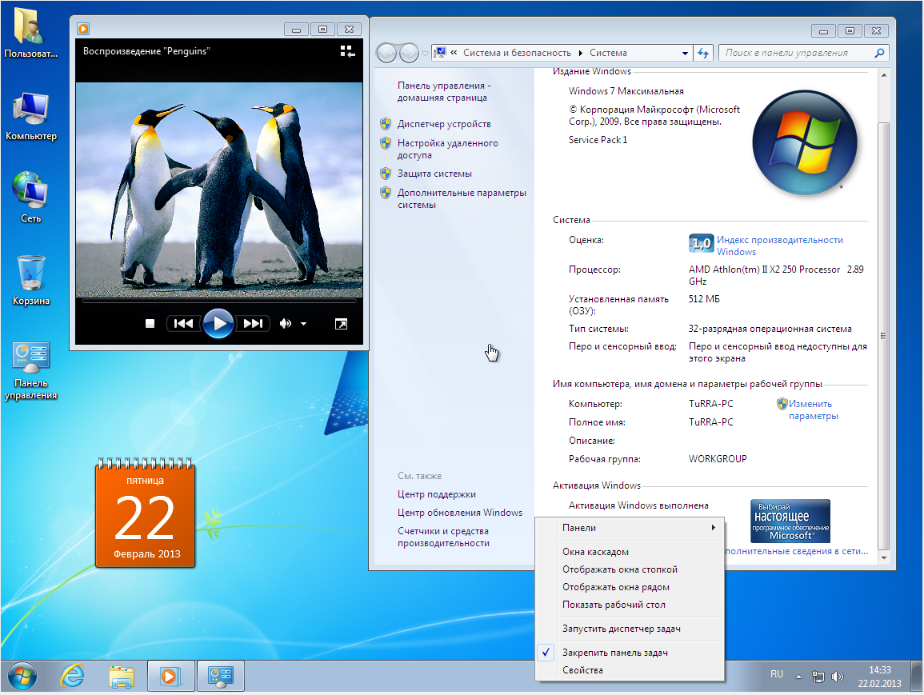Switch to library view in player
Screen dimensions: 924x695
tap(347, 51)
